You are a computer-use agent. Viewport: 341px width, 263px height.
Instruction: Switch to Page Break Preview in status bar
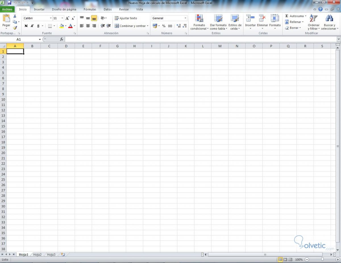point(291,259)
